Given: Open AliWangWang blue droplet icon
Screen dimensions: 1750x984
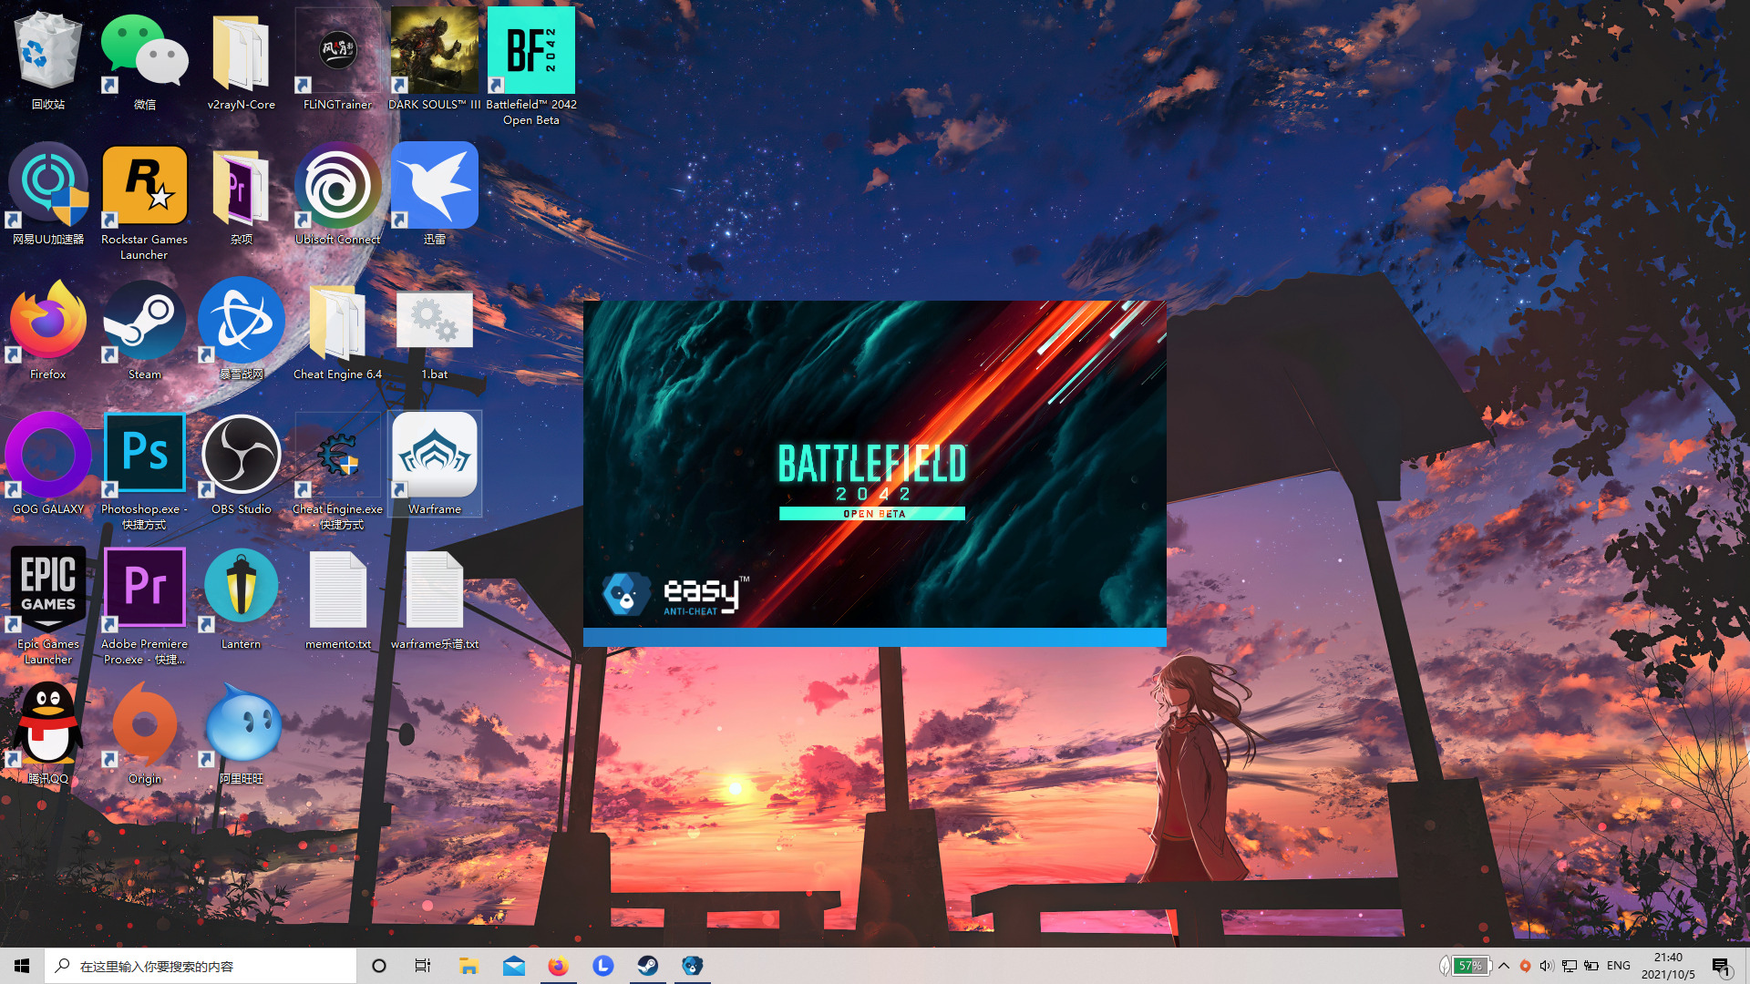Looking at the screenshot, I should [242, 733].
